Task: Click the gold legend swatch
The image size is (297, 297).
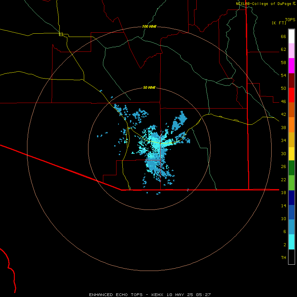Action: coord(291,140)
